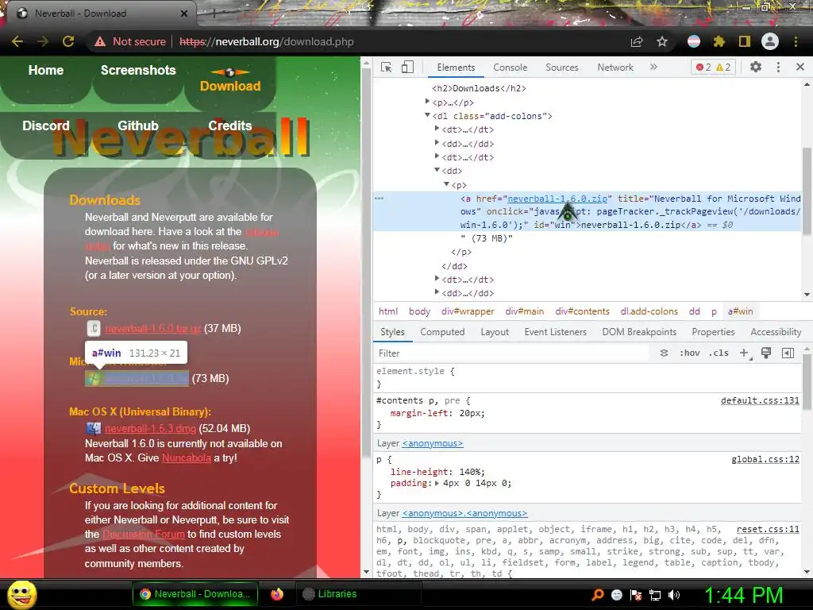
Task: Share this page icon
Action: [636, 41]
